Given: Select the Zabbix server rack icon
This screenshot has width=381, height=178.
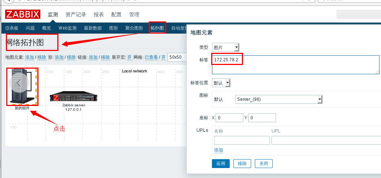Looking at the screenshot, I should tap(74, 97).
